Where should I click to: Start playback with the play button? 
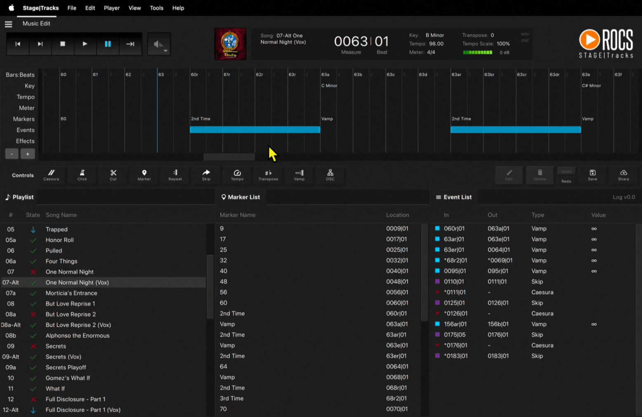(85, 44)
